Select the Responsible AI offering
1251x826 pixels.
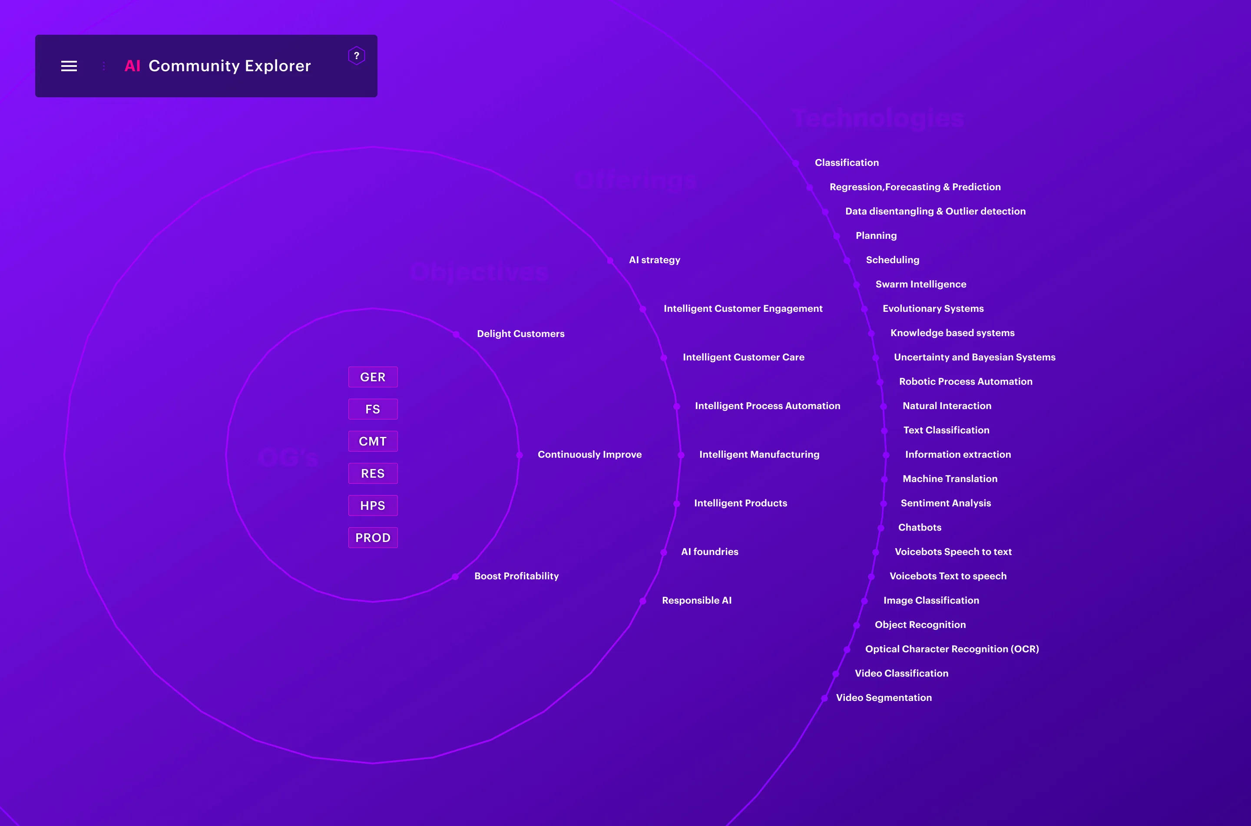pos(696,600)
